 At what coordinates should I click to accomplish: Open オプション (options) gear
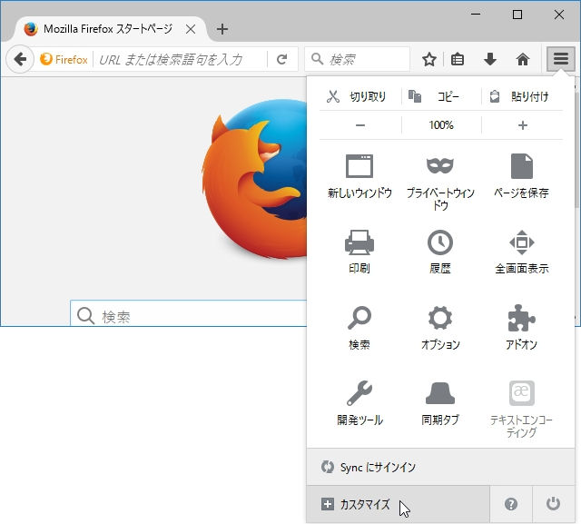[440, 328]
